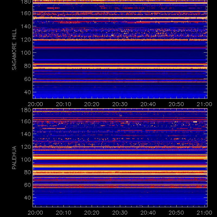Select 80 frequency label on Sagamore Hill plot
Screen dimensions: 217x217
click(27, 66)
